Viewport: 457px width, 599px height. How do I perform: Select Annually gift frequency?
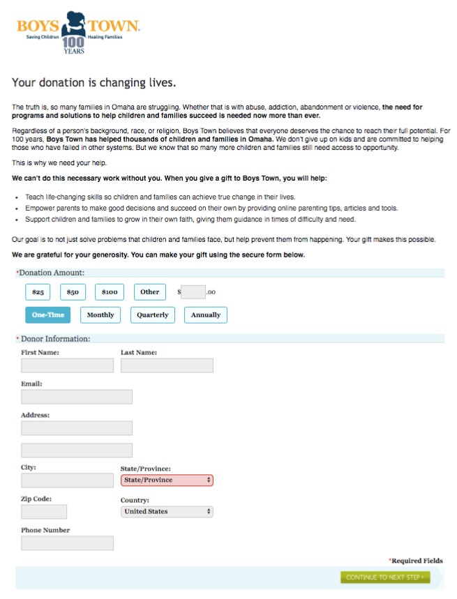206,315
